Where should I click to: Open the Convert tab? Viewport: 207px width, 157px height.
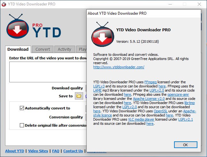[x=43, y=49]
